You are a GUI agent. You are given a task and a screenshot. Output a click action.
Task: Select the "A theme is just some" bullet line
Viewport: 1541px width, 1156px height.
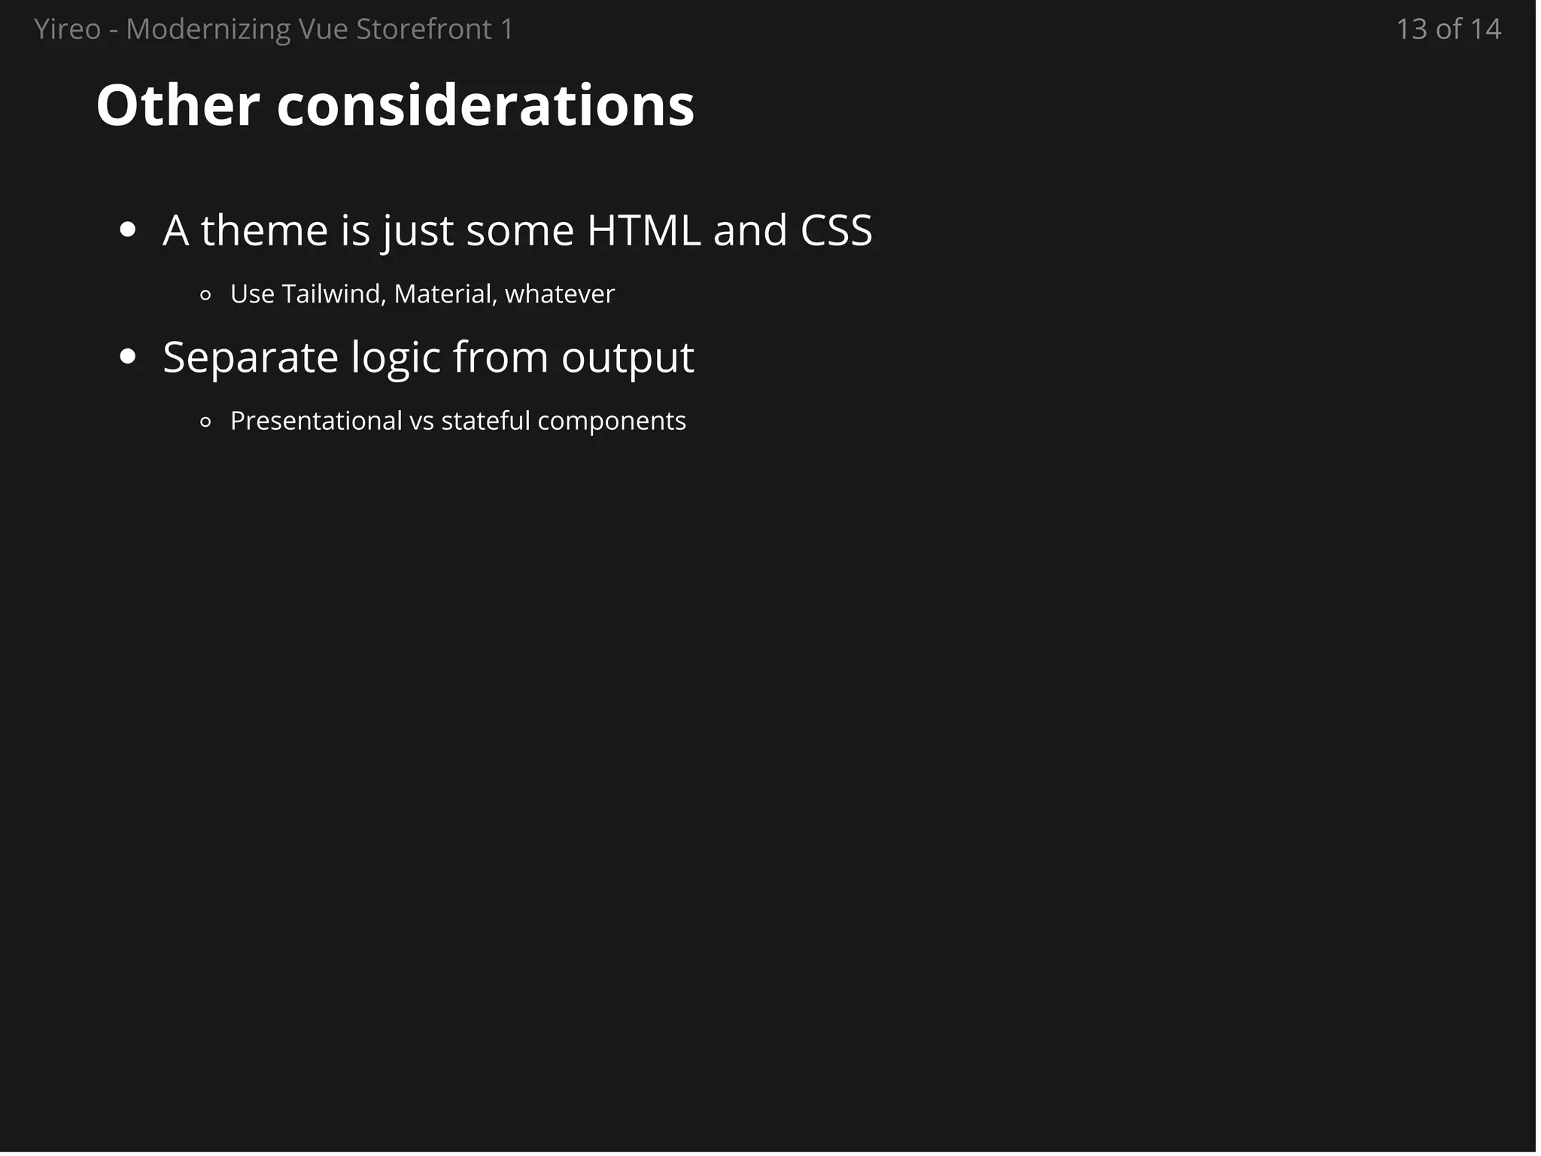(x=517, y=230)
